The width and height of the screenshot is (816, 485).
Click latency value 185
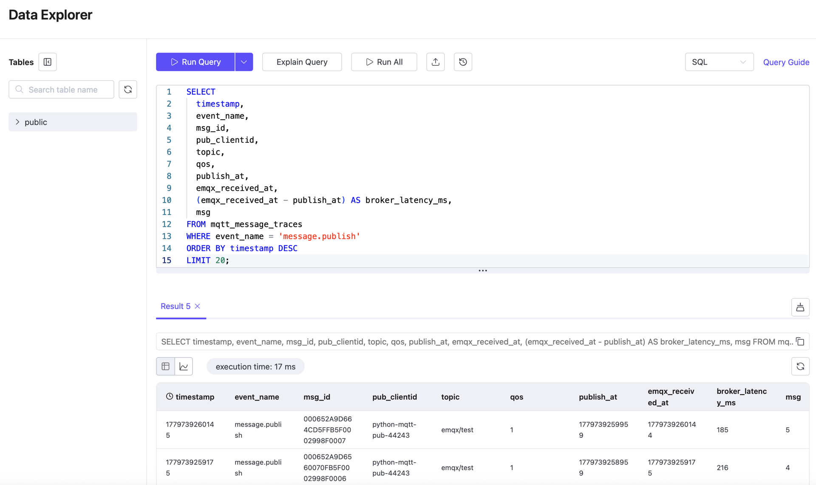tap(722, 430)
